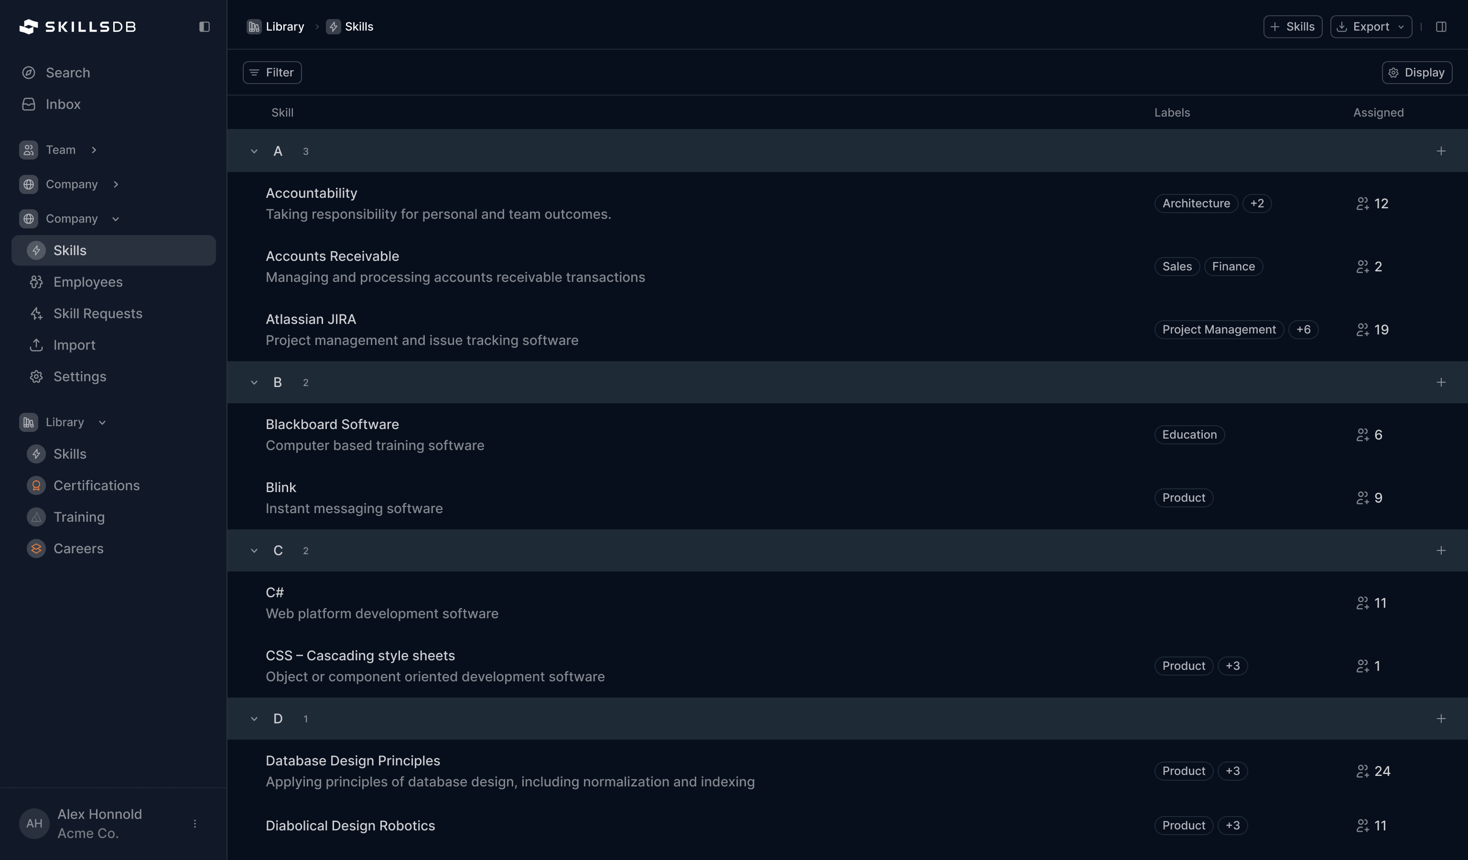Click the Skills button to add a skill

(x=1292, y=26)
